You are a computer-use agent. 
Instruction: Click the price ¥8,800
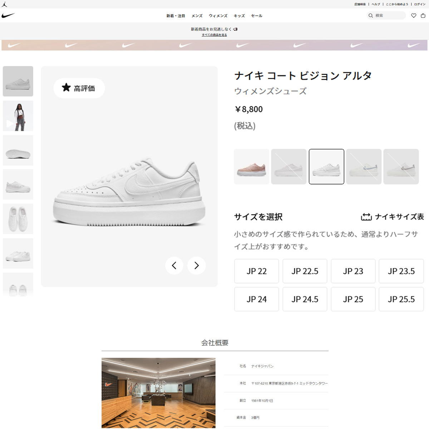tap(249, 109)
